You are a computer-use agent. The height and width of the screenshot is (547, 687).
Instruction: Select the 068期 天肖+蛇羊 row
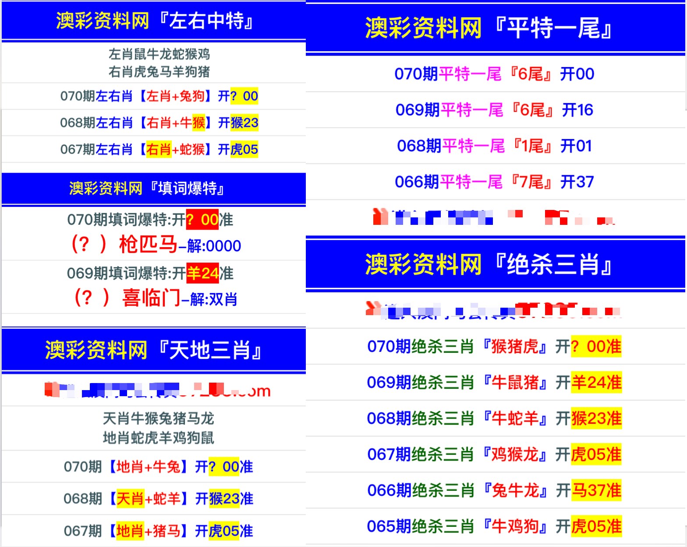158,499
